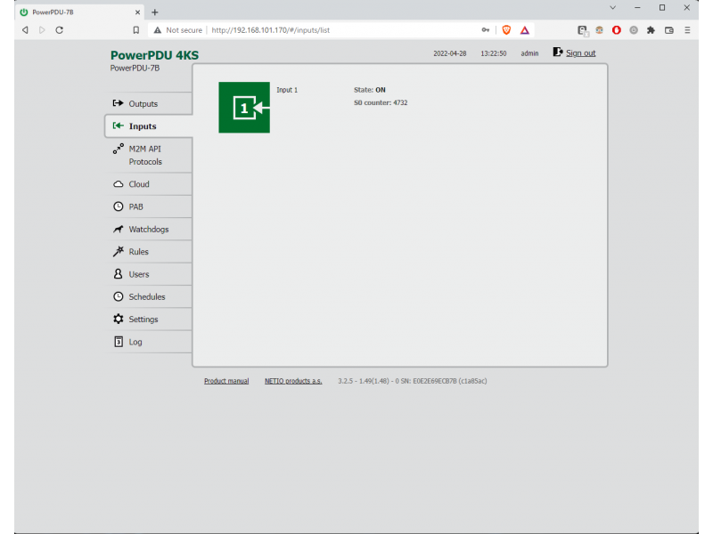Click the address bar URL
713x534 pixels.
(271, 30)
